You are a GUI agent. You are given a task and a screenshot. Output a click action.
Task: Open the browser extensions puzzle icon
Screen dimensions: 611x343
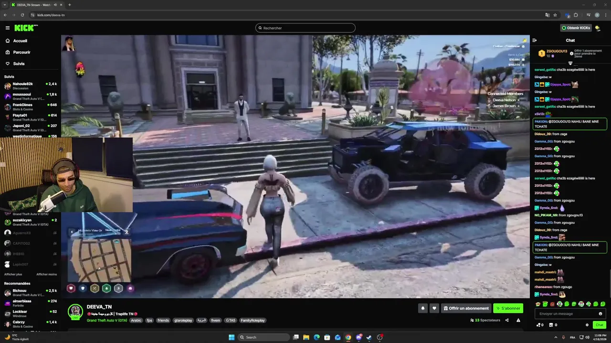click(576, 15)
